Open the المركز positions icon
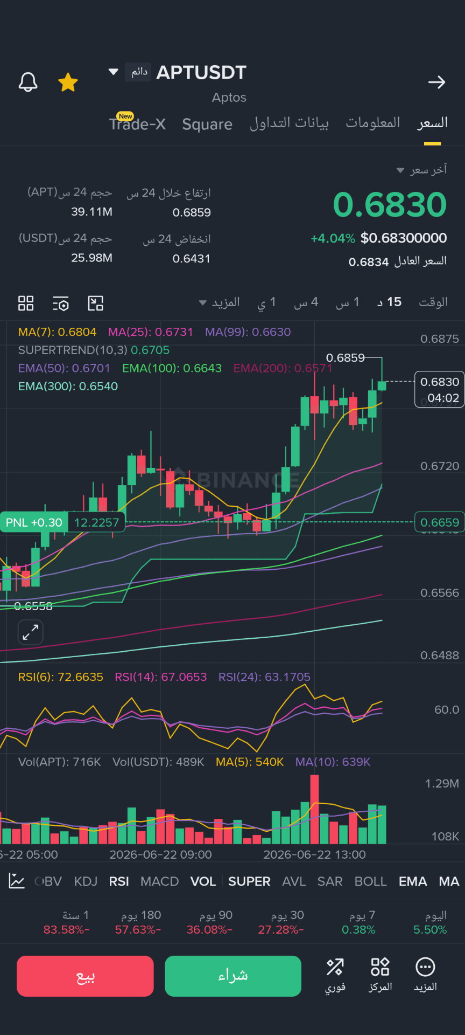The height and width of the screenshot is (1035, 465). (x=380, y=975)
